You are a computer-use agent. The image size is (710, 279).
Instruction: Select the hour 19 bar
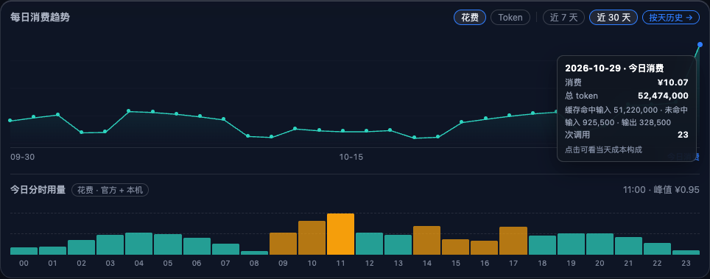tap(571, 244)
